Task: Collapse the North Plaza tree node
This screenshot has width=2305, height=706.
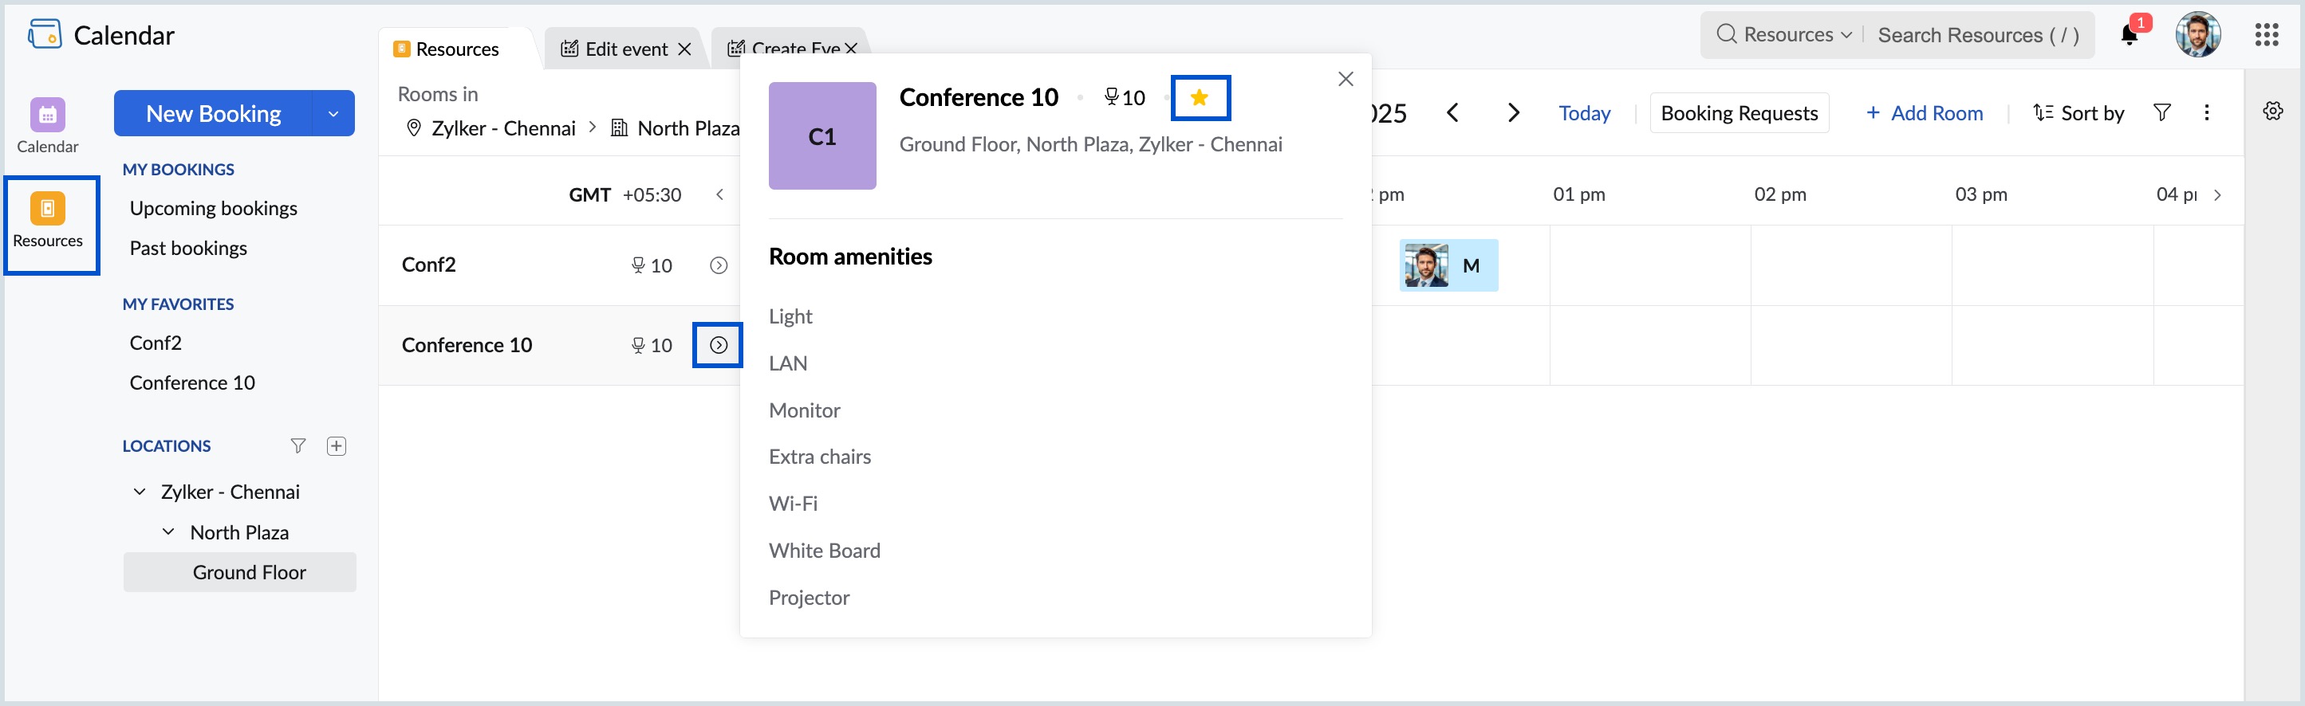Action: tap(168, 531)
